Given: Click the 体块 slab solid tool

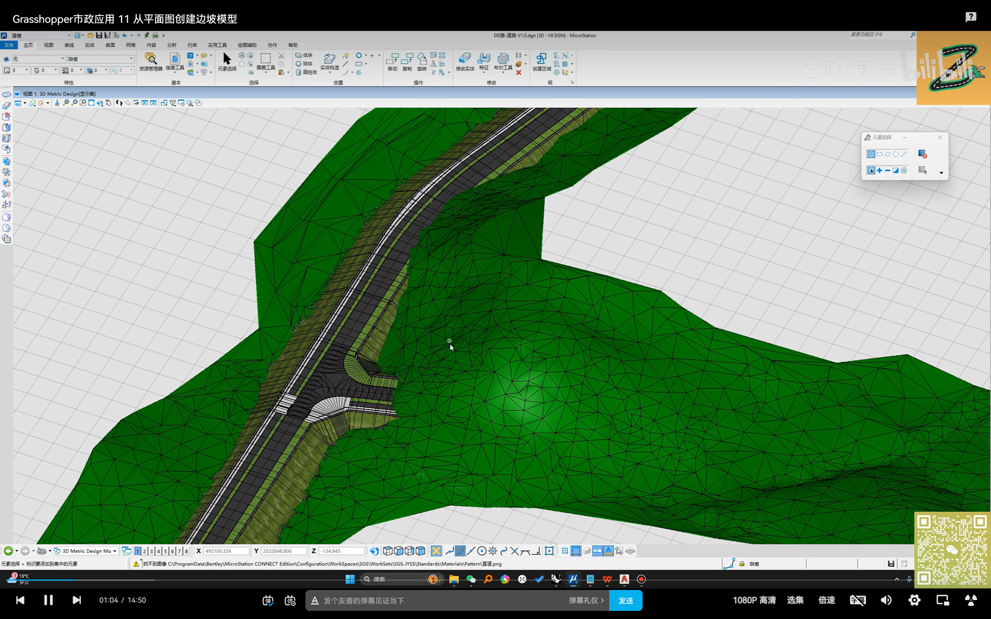Looking at the screenshot, I should pos(304,55).
